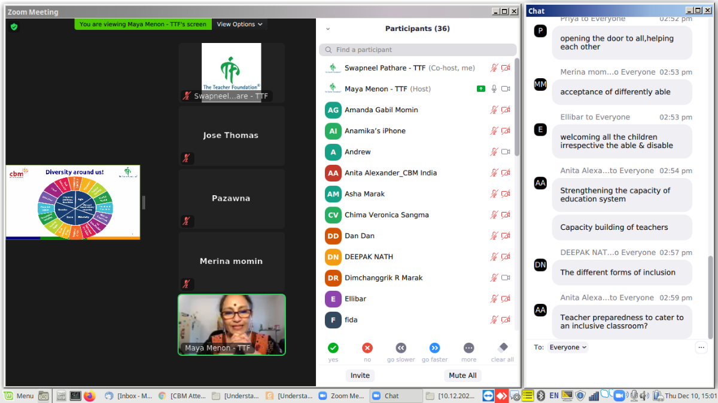
Task: Click the go faster icon
Action: (x=435, y=348)
